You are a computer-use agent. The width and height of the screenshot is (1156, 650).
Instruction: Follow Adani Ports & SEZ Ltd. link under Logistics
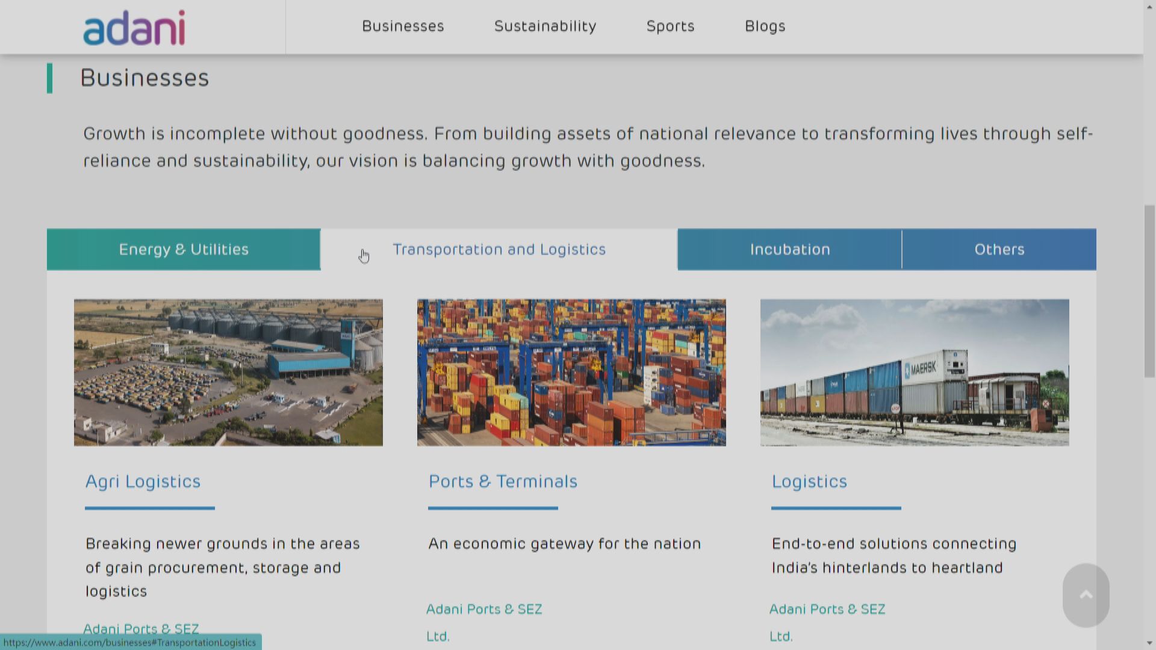click(827, 609)
